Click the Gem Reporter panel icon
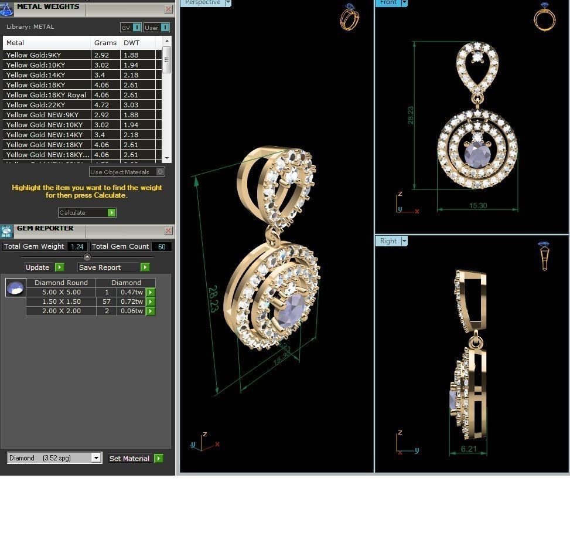This screenshot has width=570, height=546. tap(6, 231)
